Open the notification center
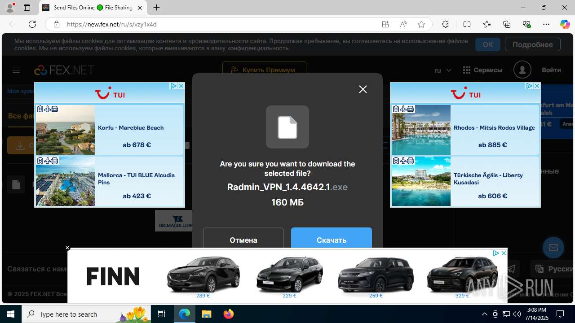 pyautogui.click(x=560, y=314)
